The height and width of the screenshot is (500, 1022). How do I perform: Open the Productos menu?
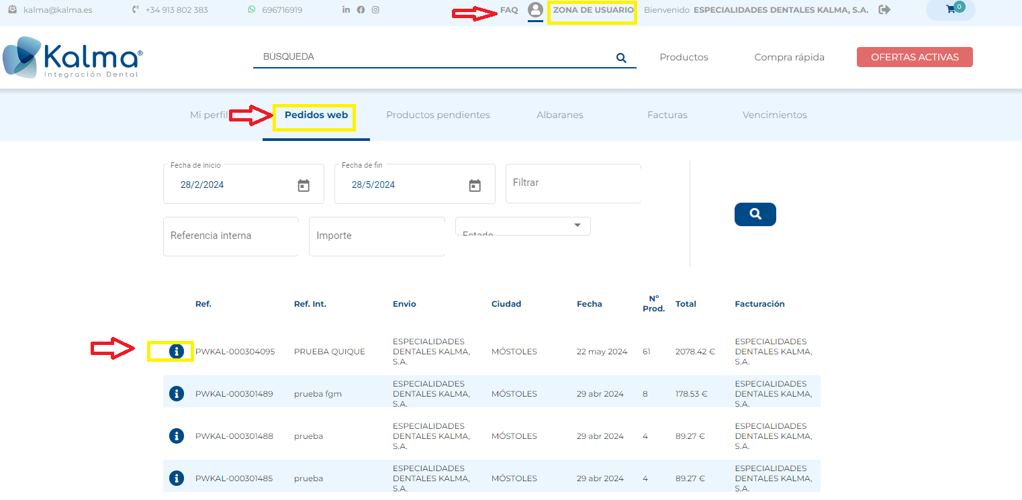coord(684,57)
